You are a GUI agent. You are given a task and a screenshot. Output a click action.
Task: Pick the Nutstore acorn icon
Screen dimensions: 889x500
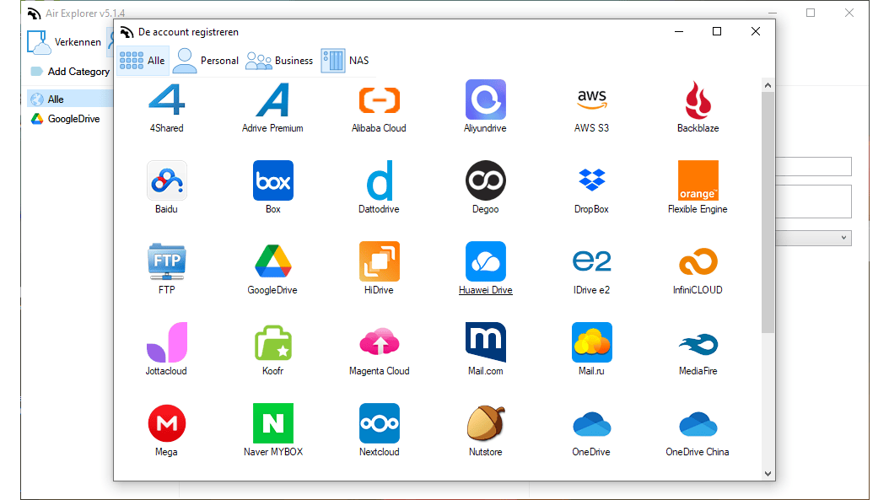tap(485, 423)
